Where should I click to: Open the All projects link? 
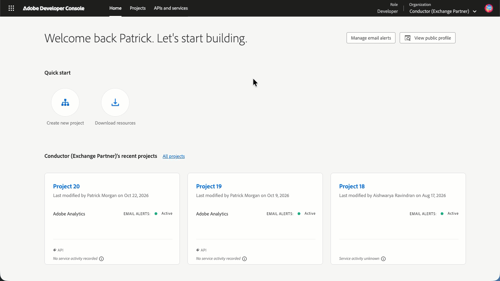[x=174, y=156]
